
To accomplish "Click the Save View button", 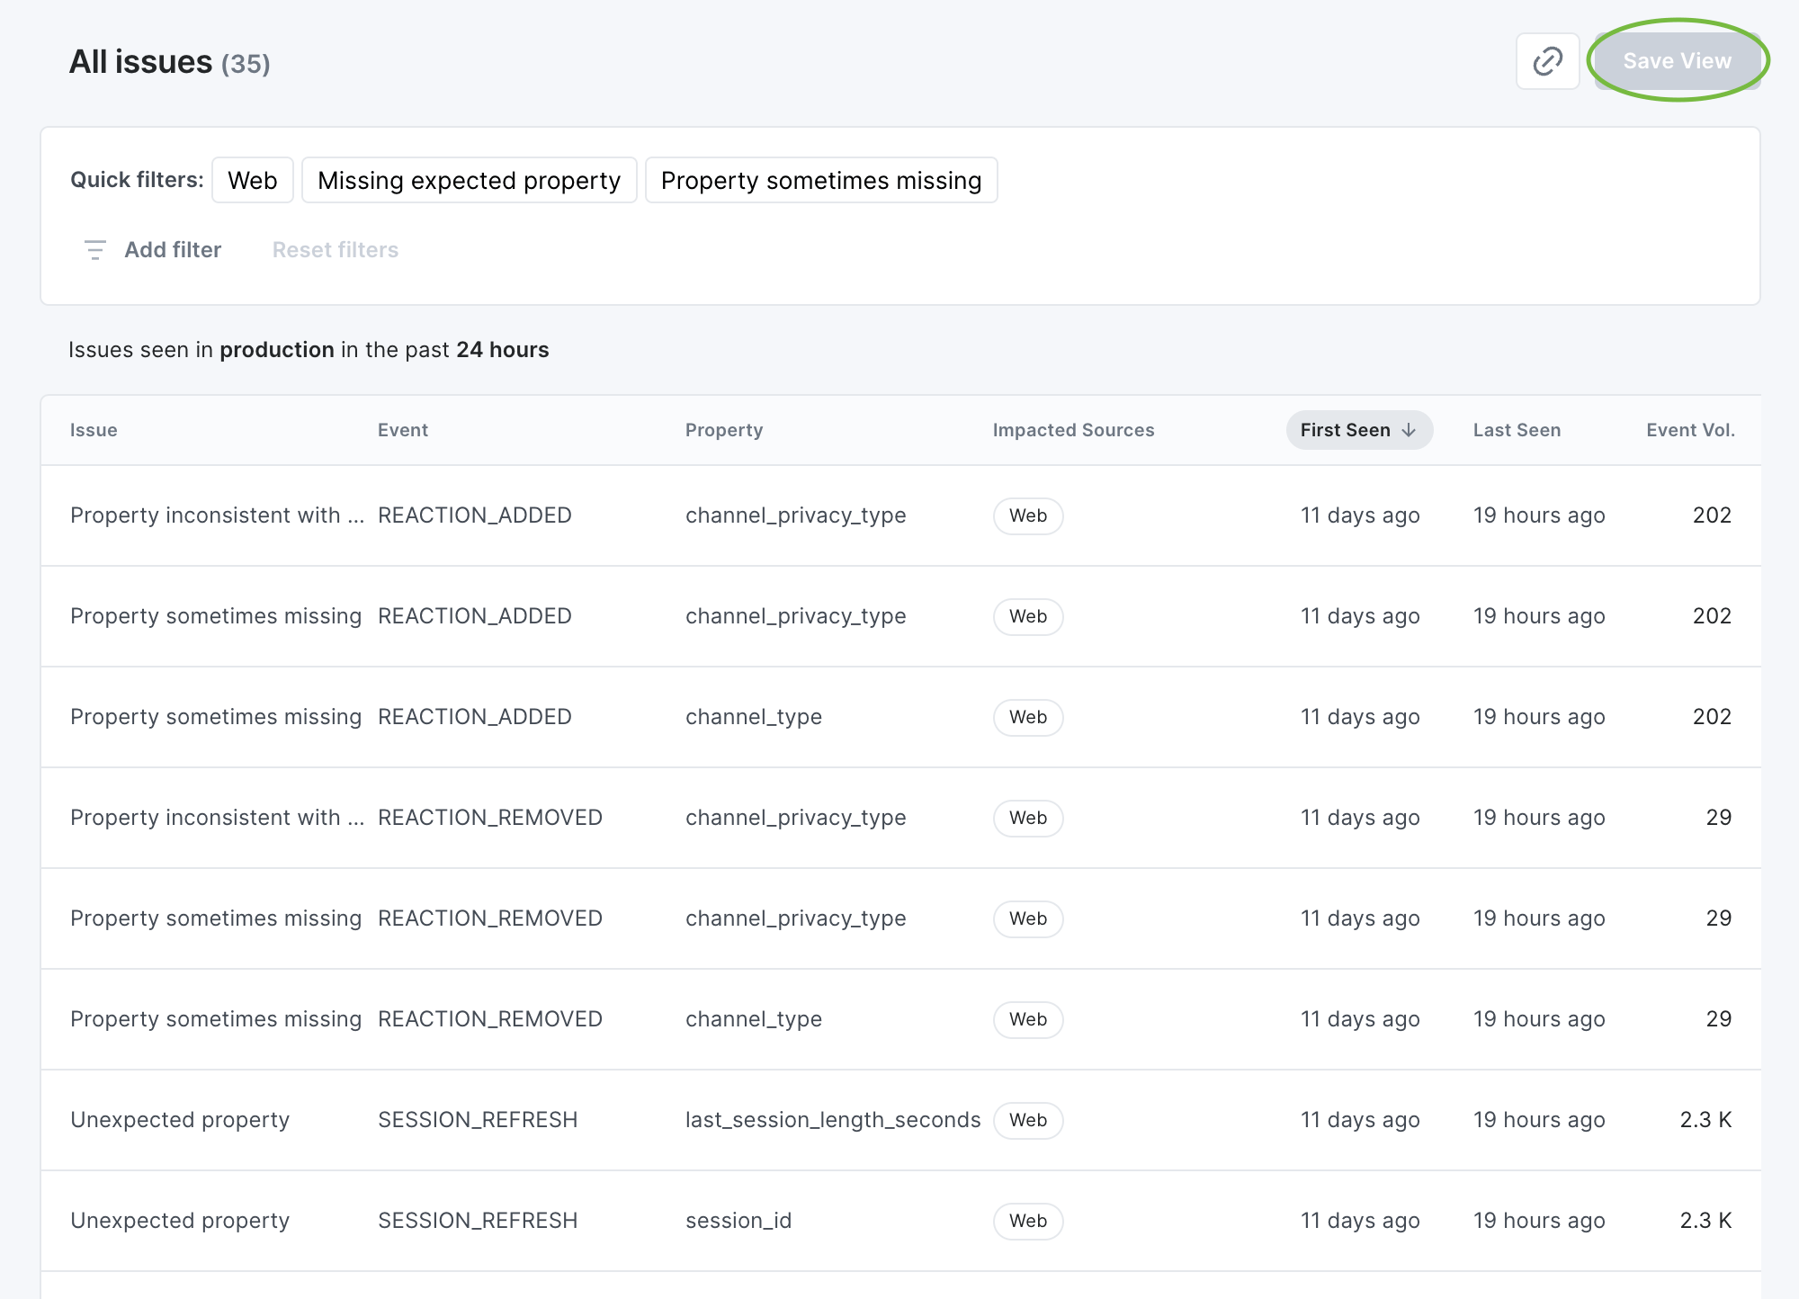I will click(x=1677, y=60).
